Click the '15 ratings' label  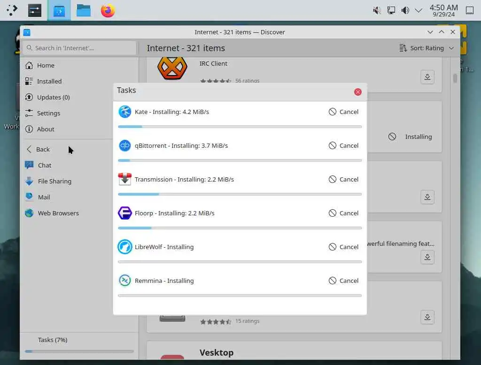(247, 321)
